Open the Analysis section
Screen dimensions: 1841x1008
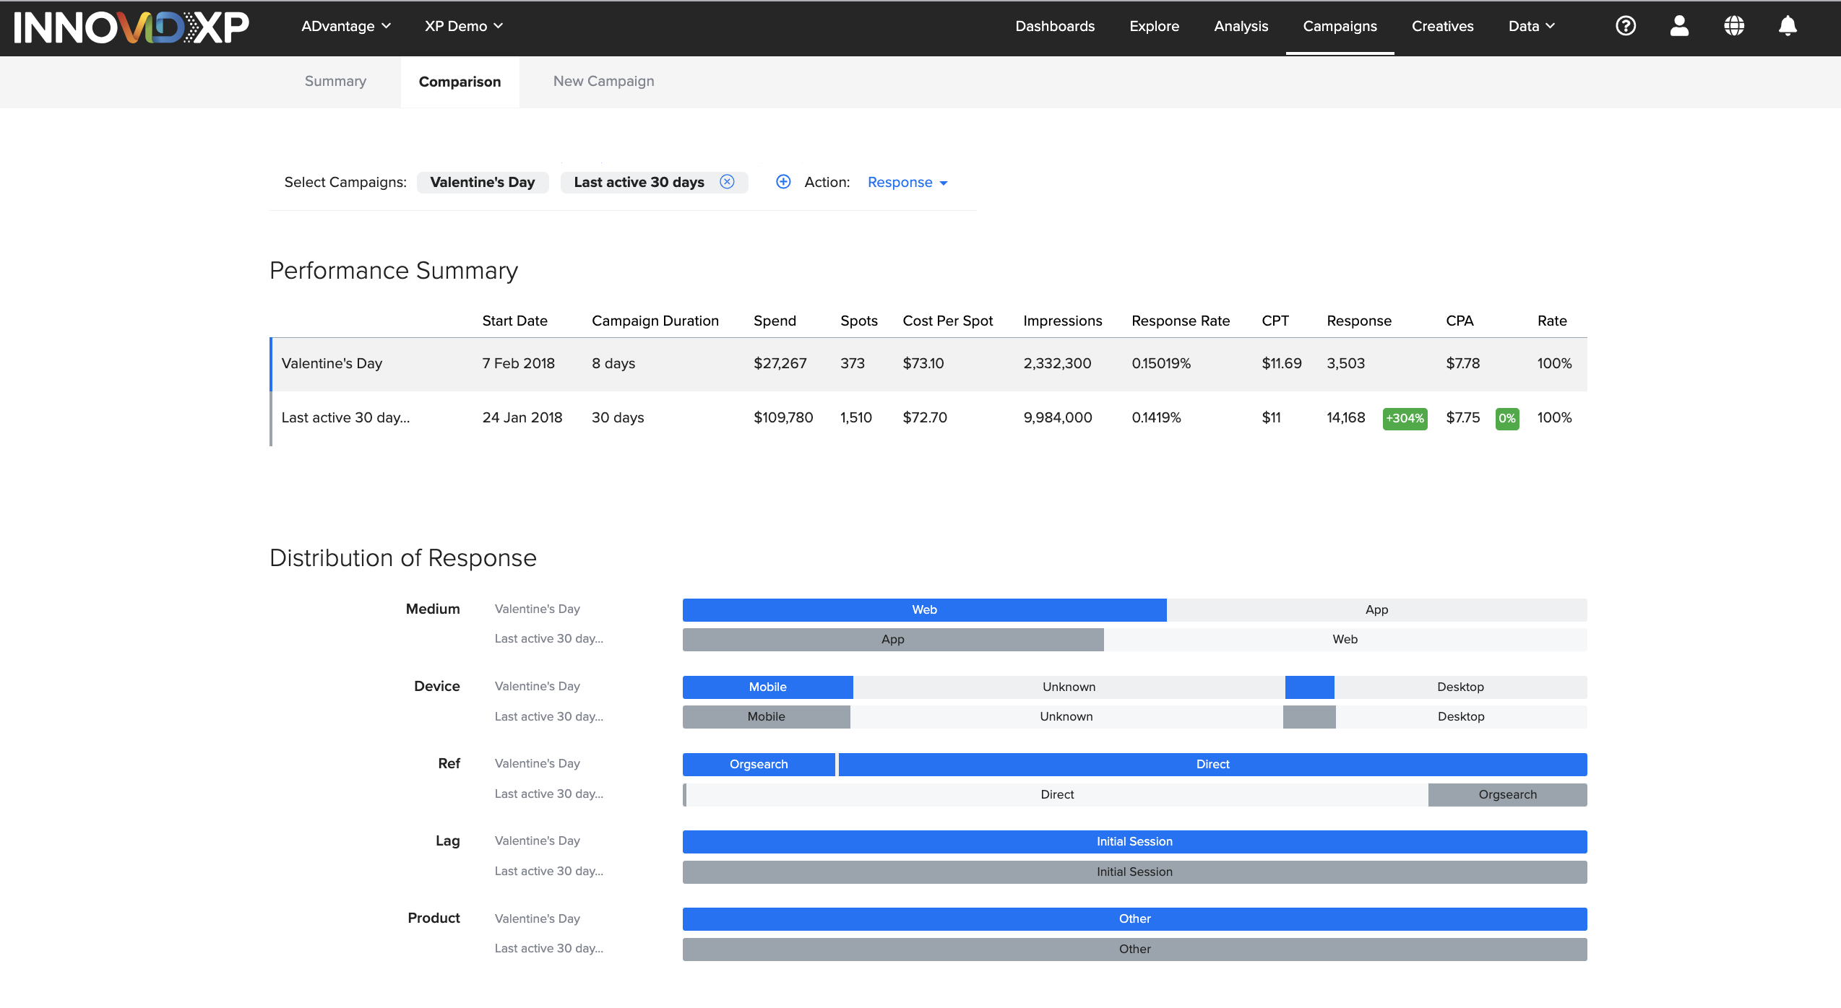click(x=1241, y=26)
